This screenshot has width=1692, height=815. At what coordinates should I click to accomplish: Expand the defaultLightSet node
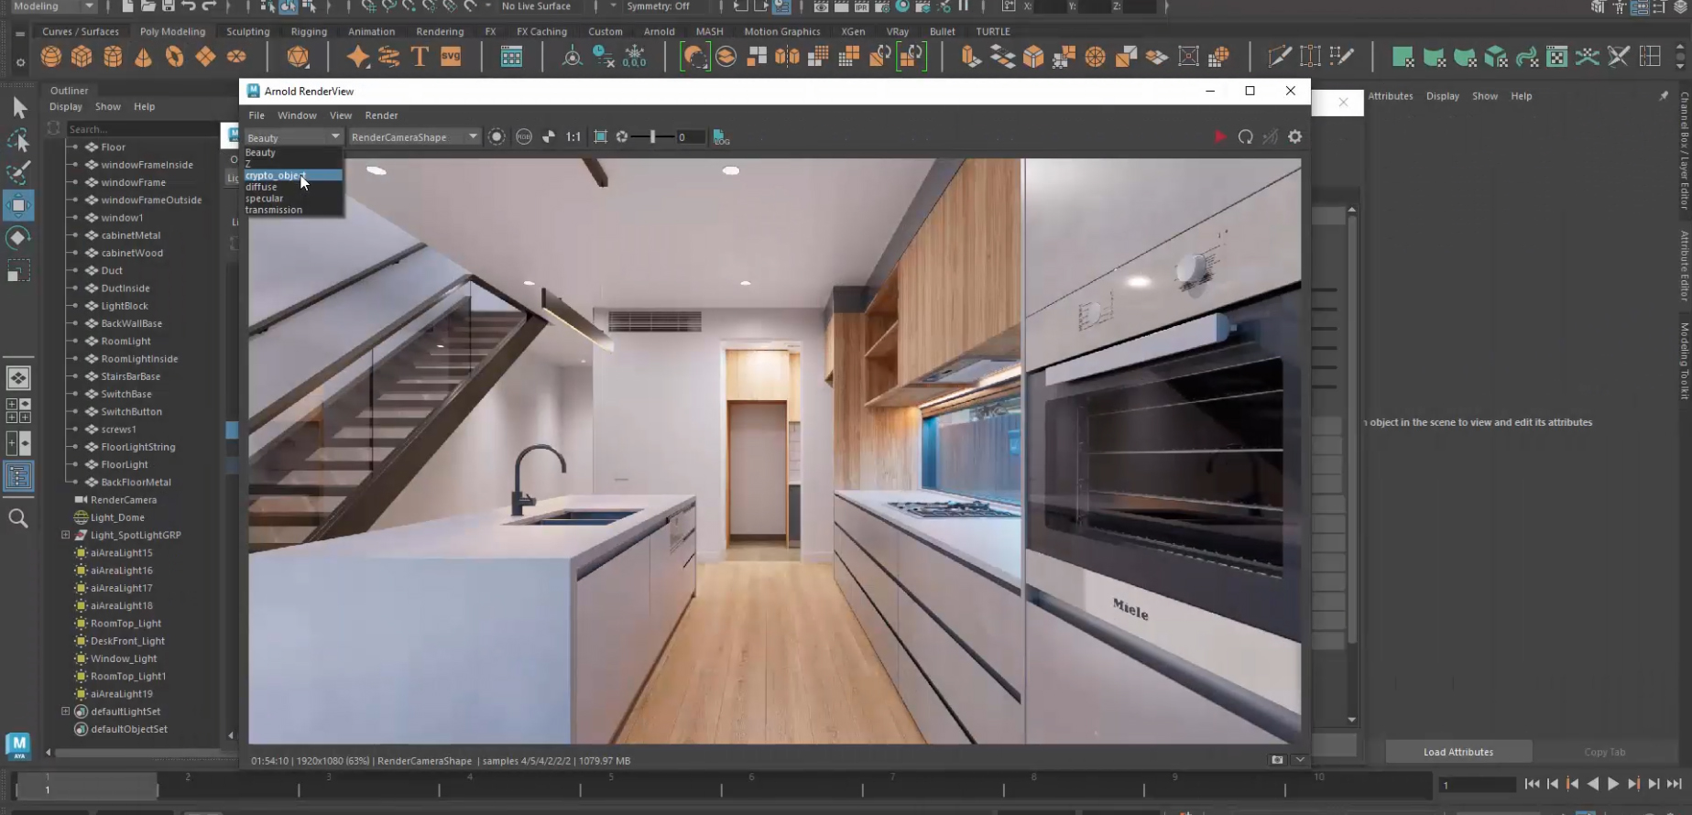pos(65,712)
